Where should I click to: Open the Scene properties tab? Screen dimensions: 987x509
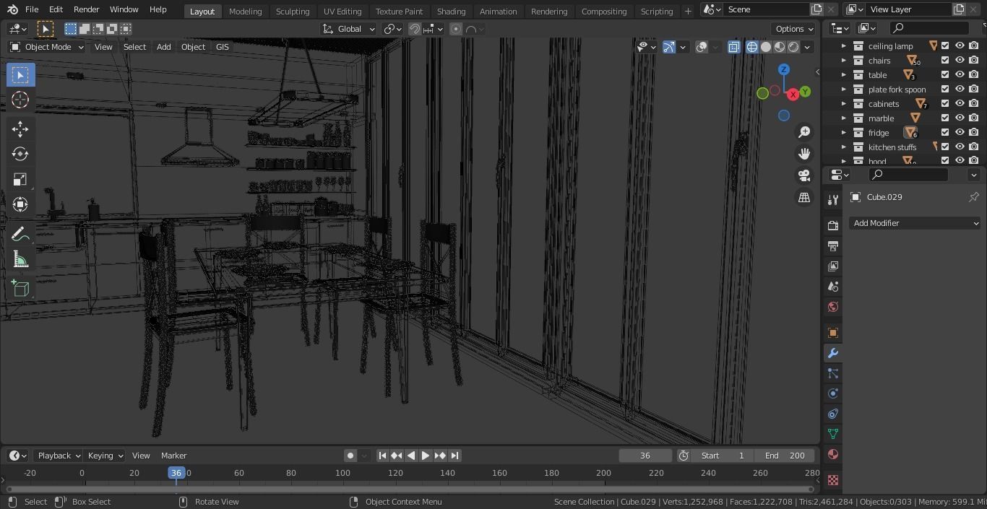coord(833,287)
